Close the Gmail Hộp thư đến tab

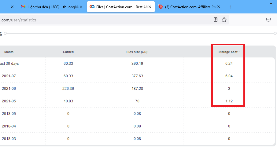click(81, 7)
